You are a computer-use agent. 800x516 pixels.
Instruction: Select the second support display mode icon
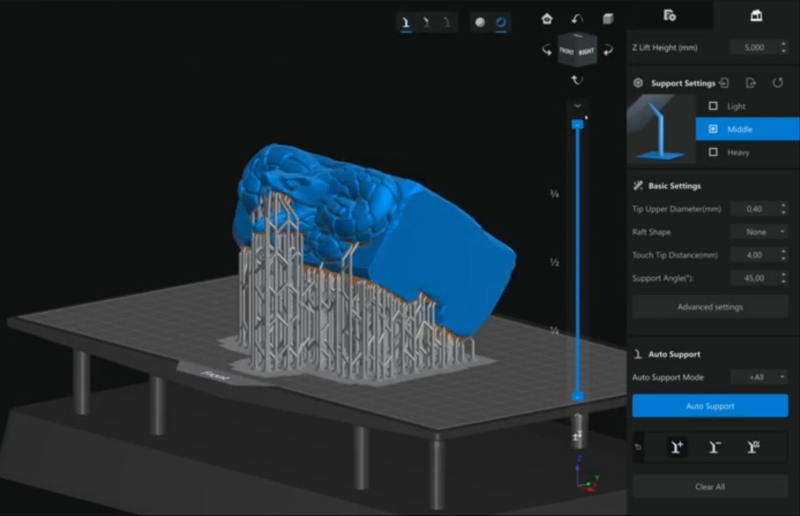pyautogui.click(x=426, y=22)
